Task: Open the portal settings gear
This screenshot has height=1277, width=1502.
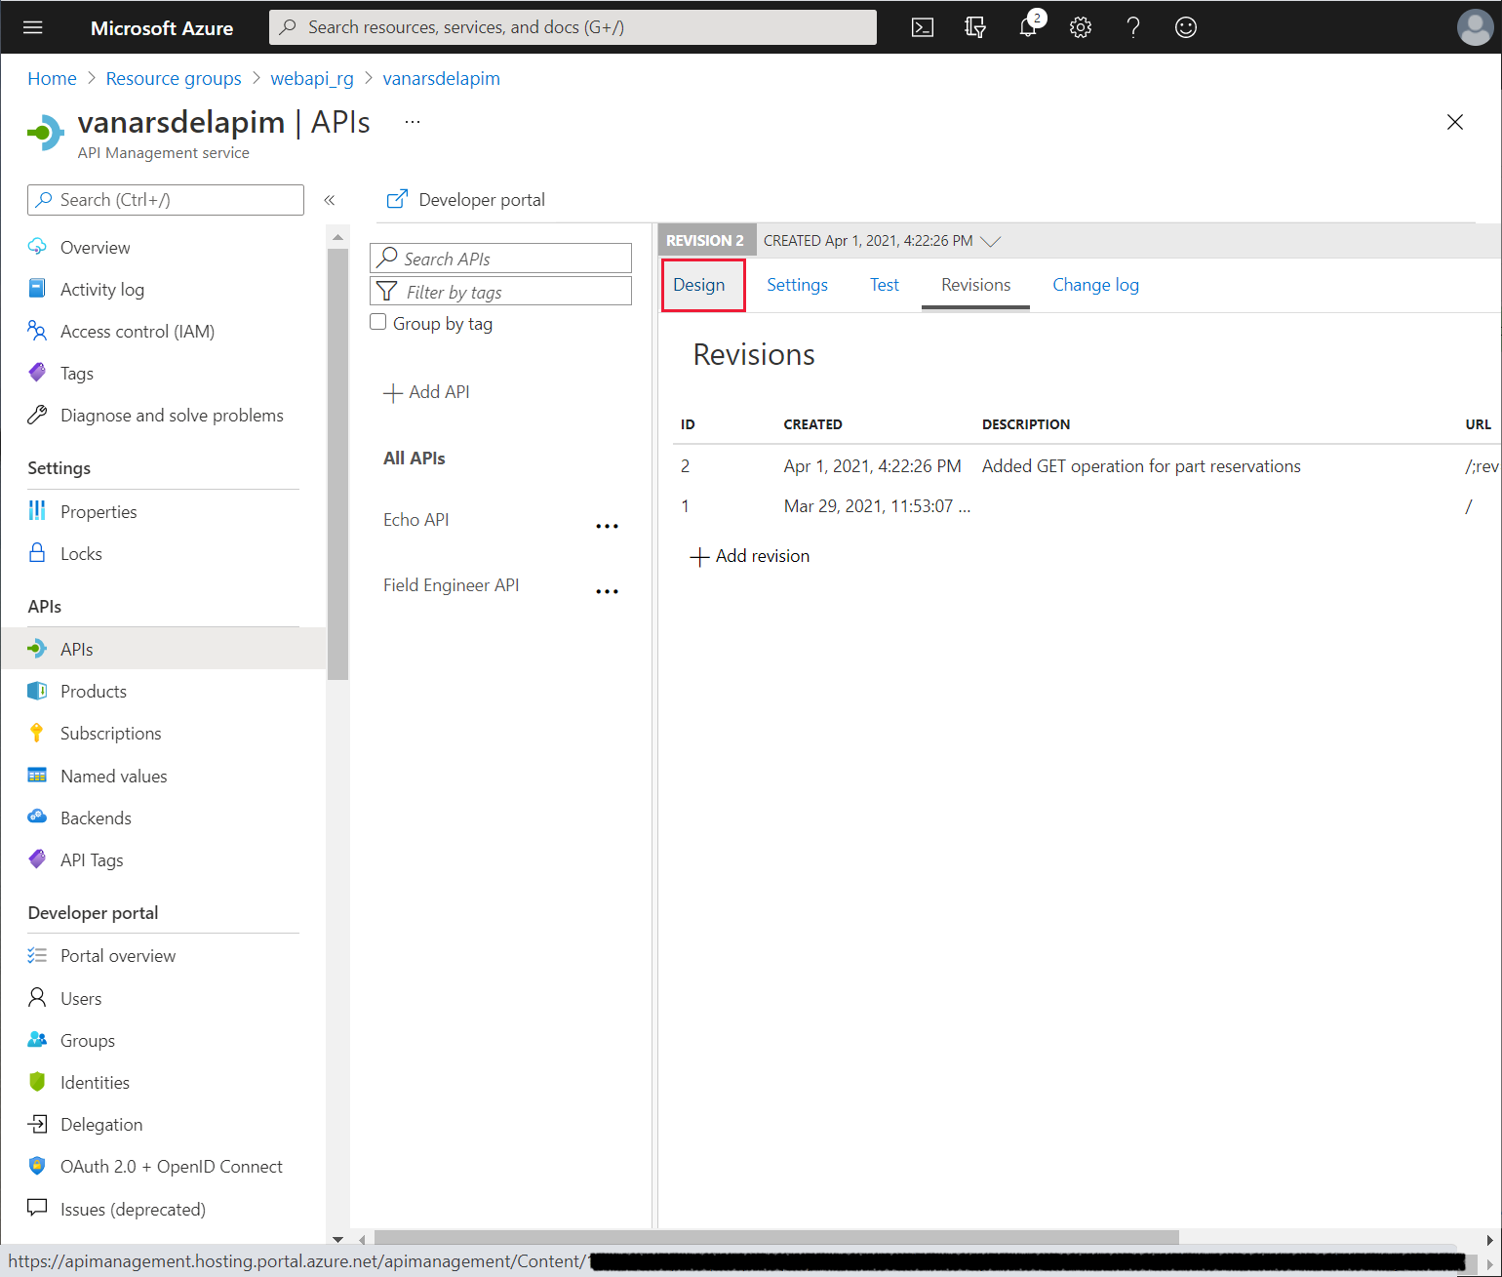Action: [x=1080, y=27]
